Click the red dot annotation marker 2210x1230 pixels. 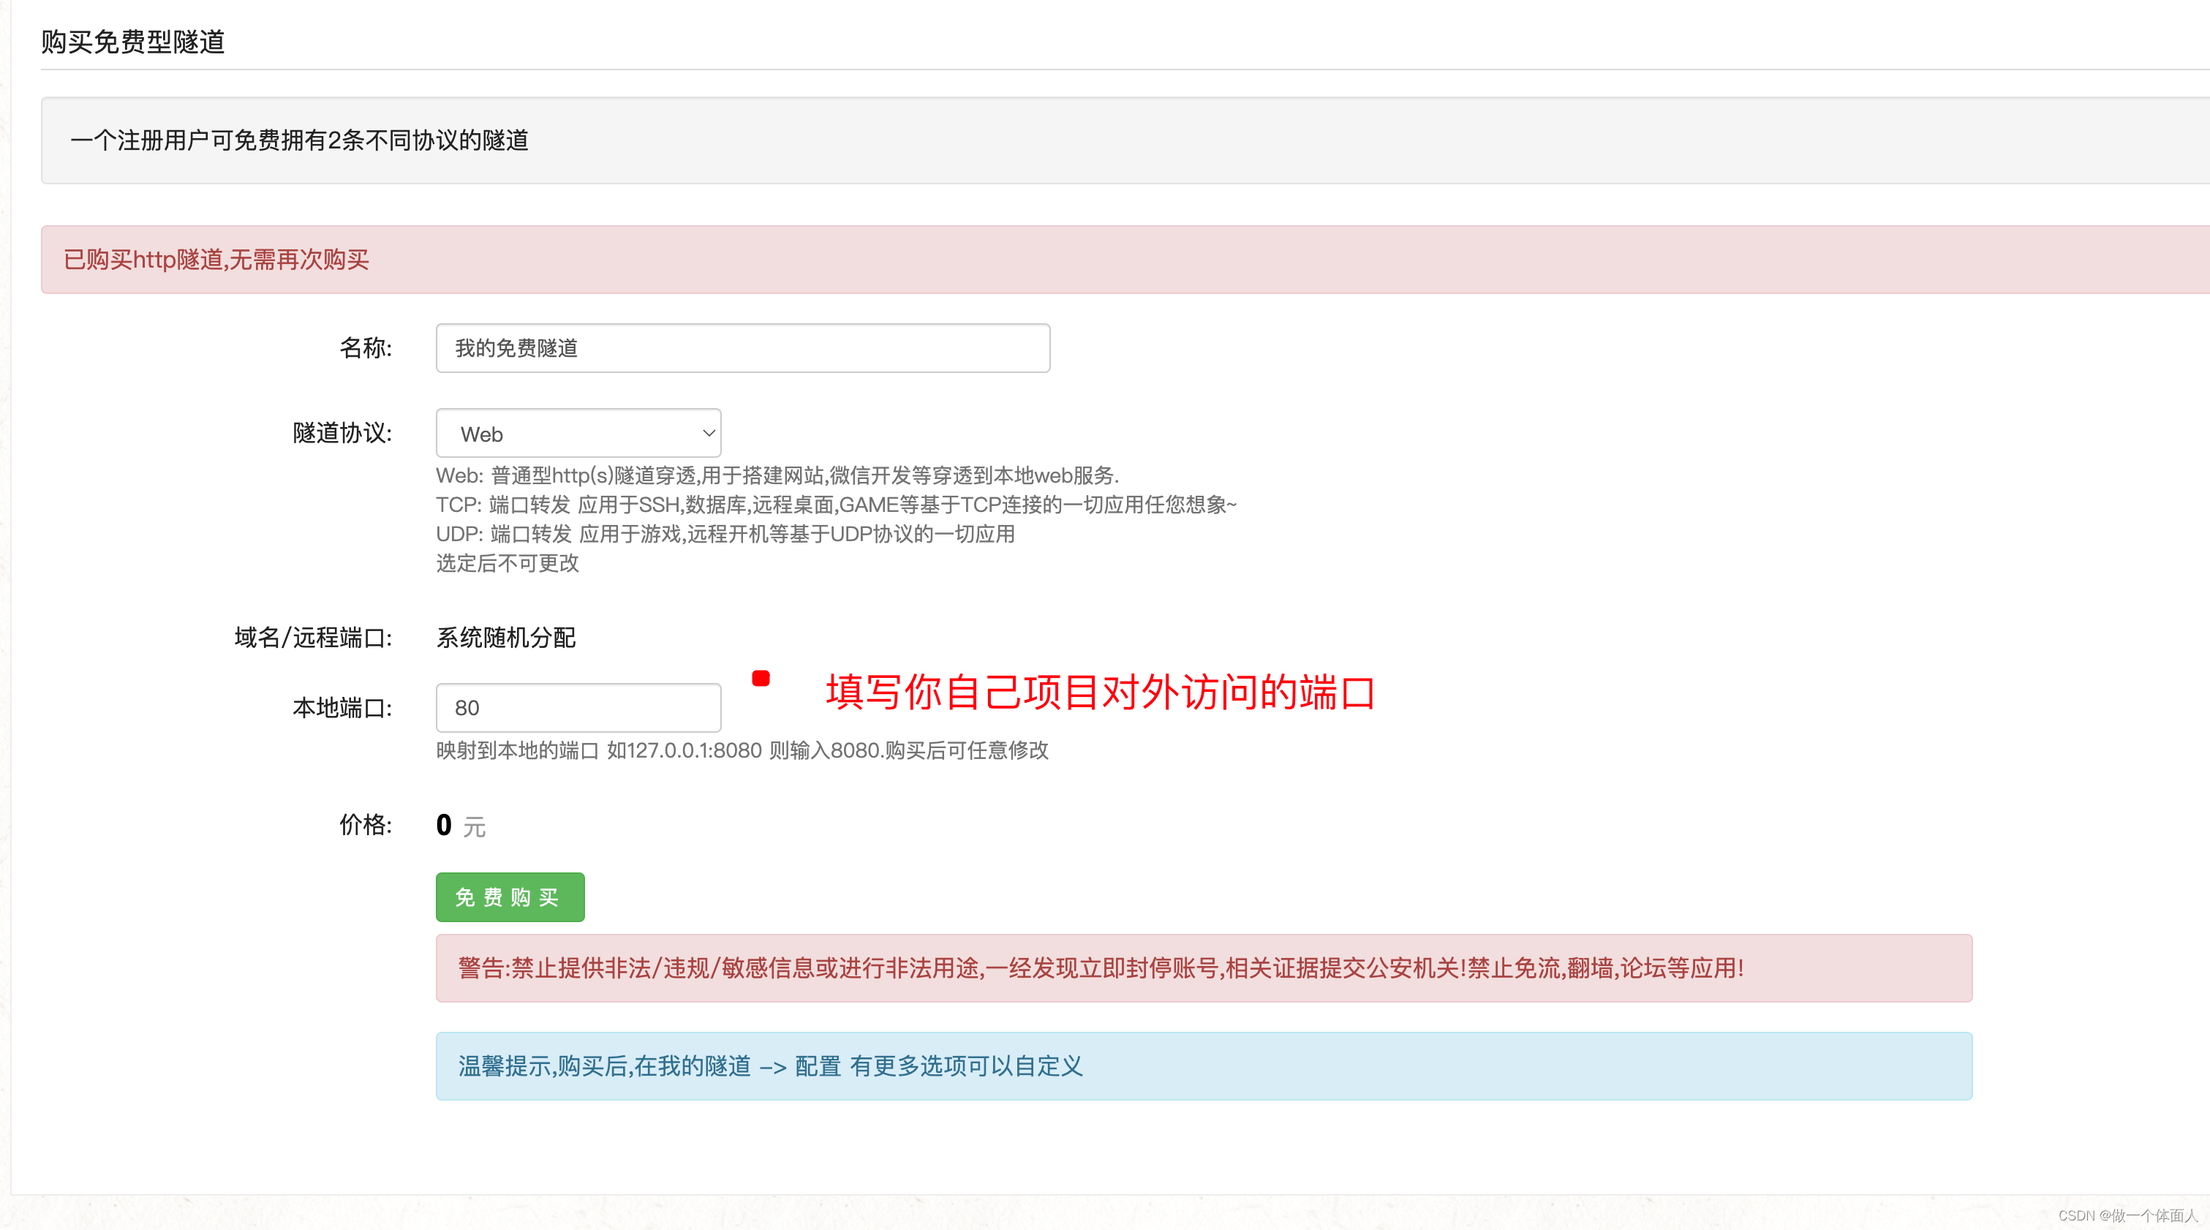pos(760,679)
